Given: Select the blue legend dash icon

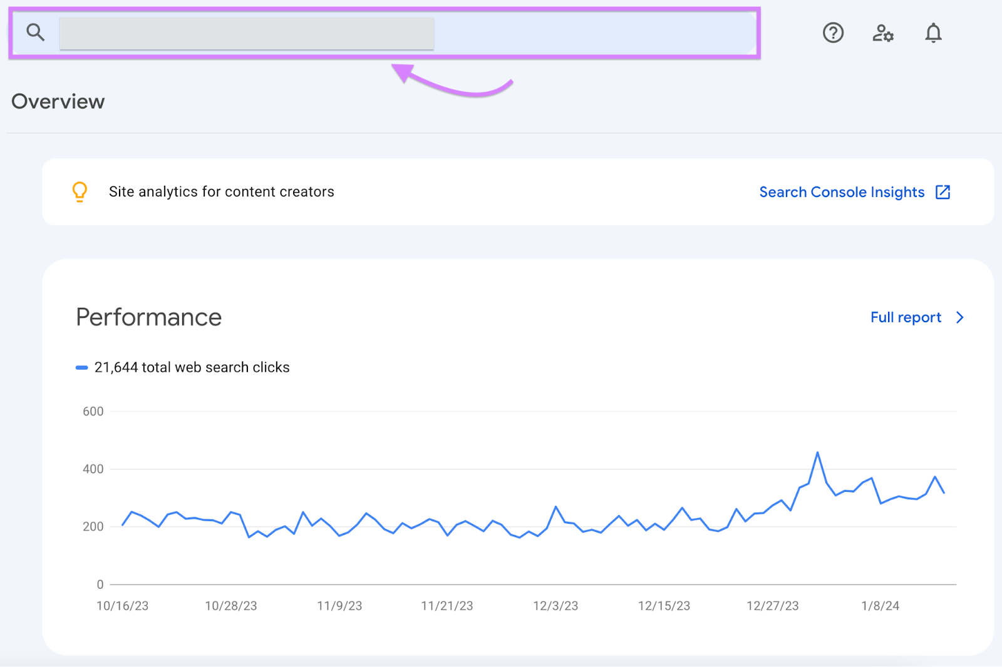Looking at the screenshot, I should 82,367.
